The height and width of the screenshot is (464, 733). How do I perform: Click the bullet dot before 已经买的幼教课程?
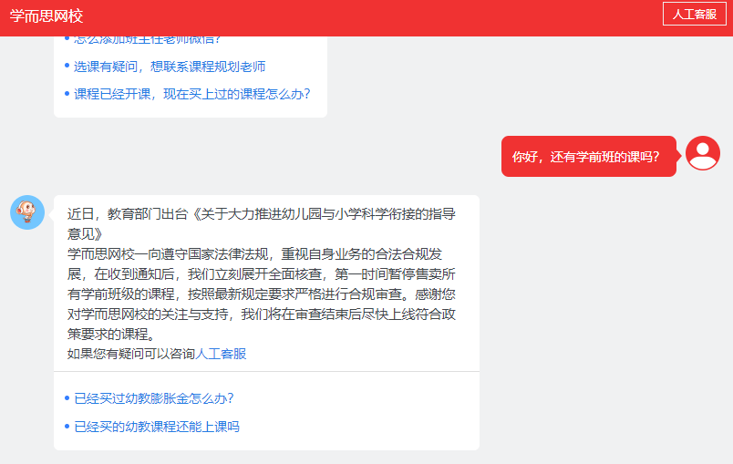[67, 426]
